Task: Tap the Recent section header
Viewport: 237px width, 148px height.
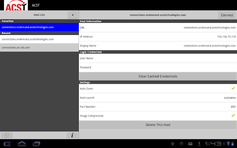Action: 39,33
